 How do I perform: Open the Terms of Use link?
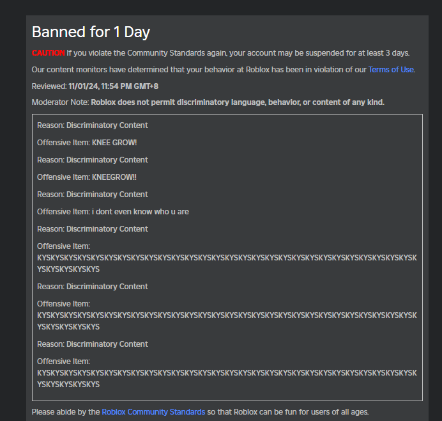(391, 70)
